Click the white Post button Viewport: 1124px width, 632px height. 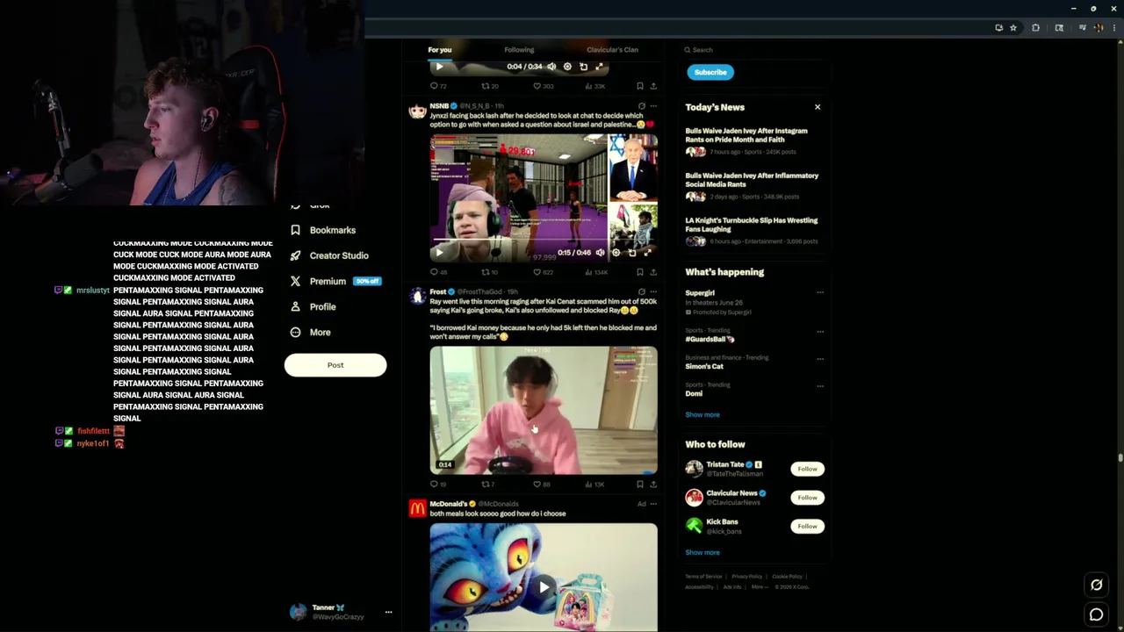[x=335, y=365]
